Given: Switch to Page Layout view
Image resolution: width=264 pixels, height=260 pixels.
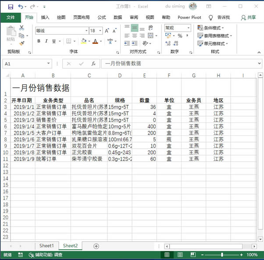Looking at the screenshot, I should (x=180, y=255).
